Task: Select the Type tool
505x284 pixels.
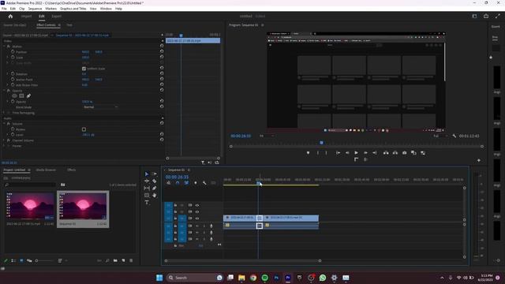Action: point(147,203)
